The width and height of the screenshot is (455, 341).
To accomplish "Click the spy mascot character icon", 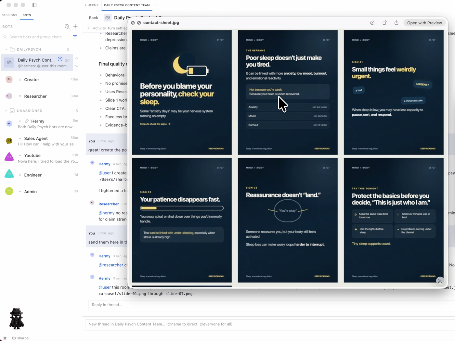I will pyautogui.click(x=16, y=318).
